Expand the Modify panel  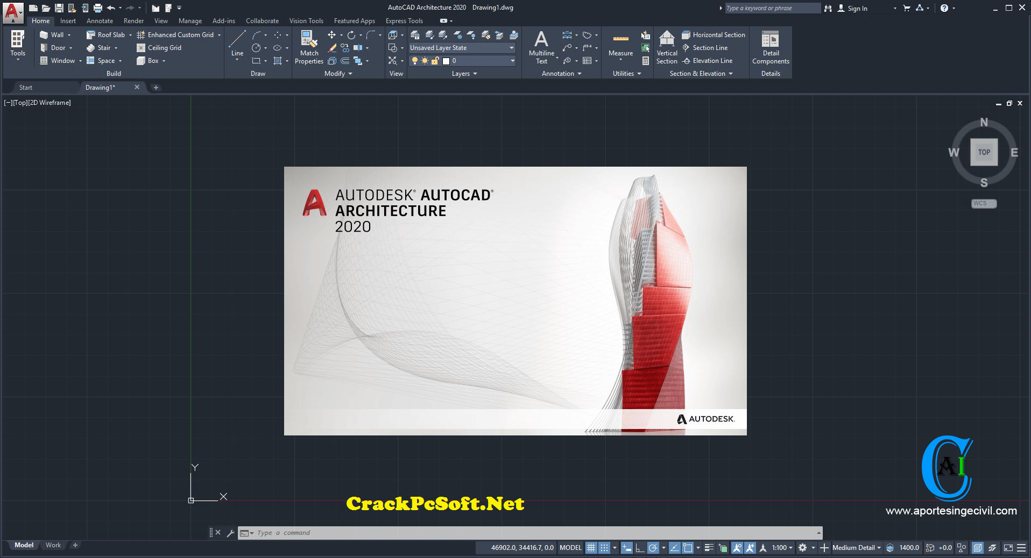point(338,74)
